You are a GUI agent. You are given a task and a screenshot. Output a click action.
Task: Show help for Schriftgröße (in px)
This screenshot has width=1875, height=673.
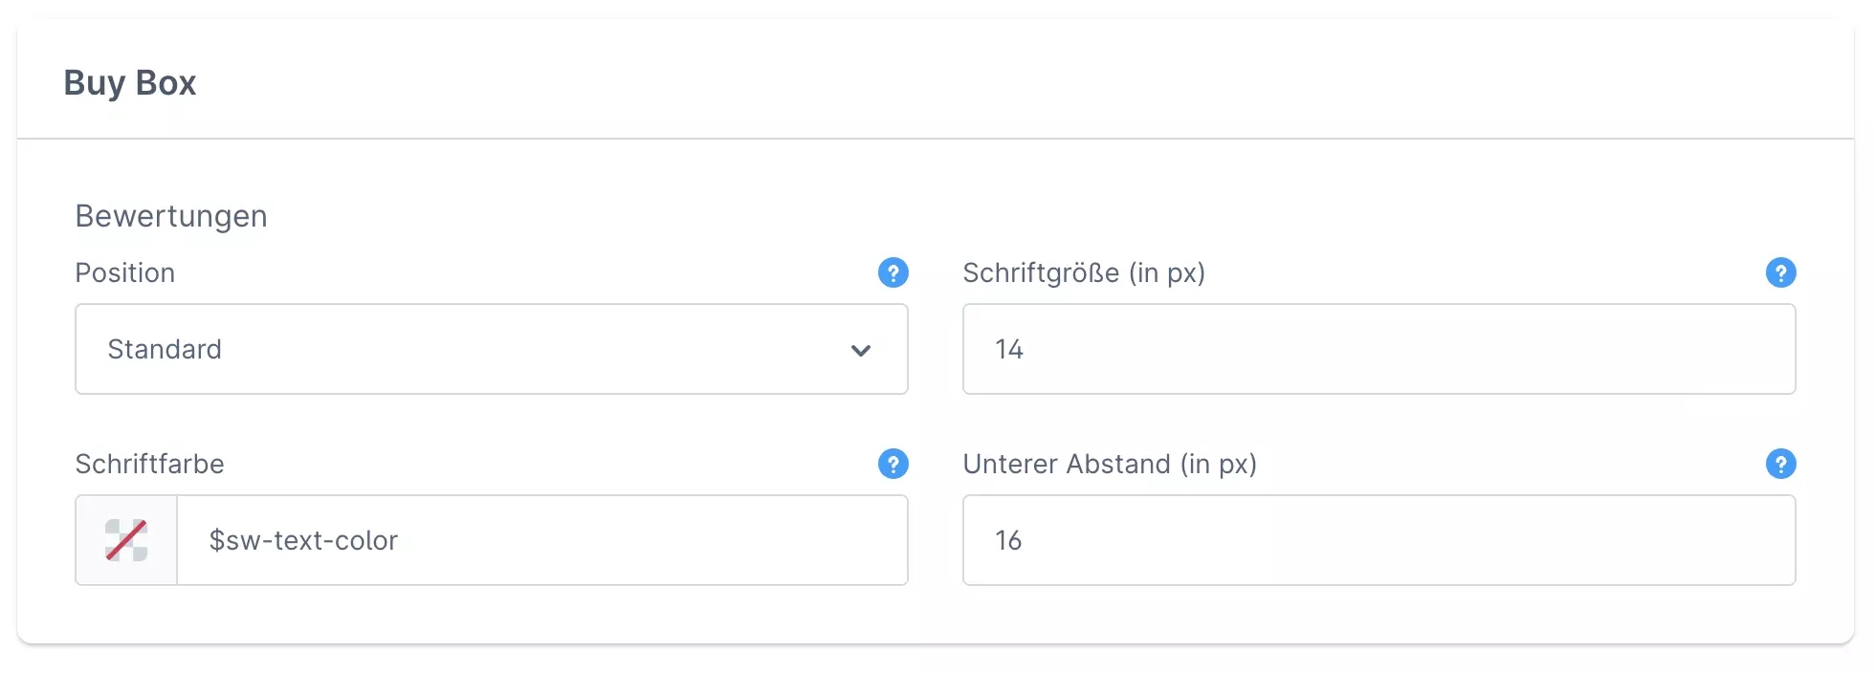(1780, 272)
